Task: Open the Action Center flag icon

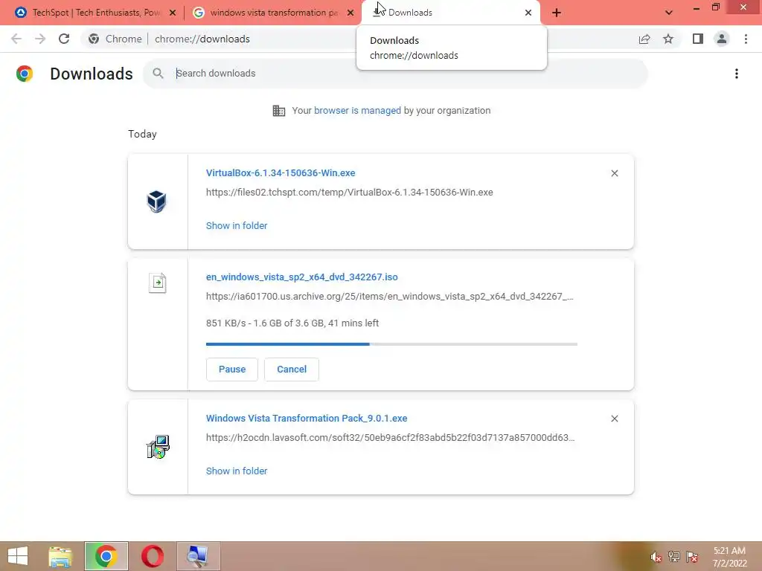Action: pos(693,557)
